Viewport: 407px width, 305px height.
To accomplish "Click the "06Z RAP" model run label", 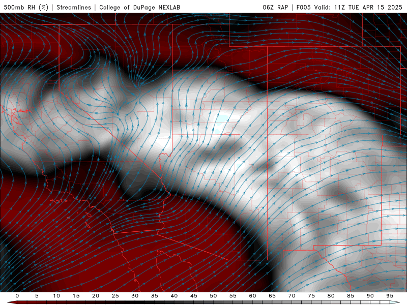I will pyautogui.click(x=275, y=7).
